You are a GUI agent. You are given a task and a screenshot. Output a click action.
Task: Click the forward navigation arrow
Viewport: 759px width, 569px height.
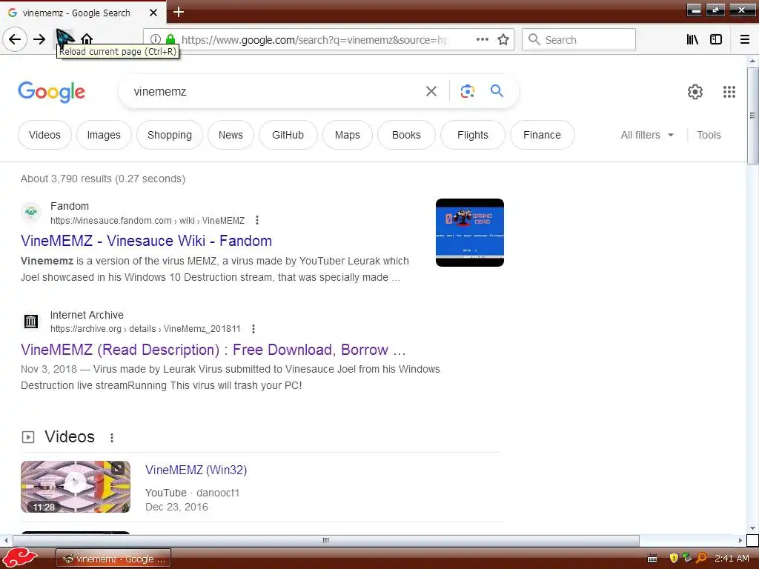click(x=39, y=39)
